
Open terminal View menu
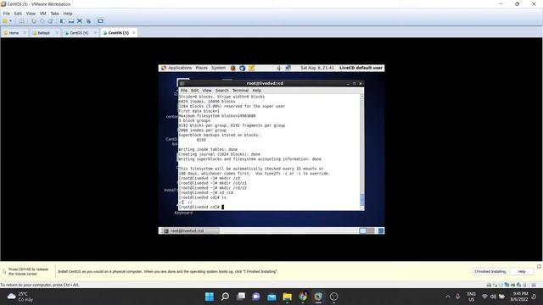pos(207,91)
